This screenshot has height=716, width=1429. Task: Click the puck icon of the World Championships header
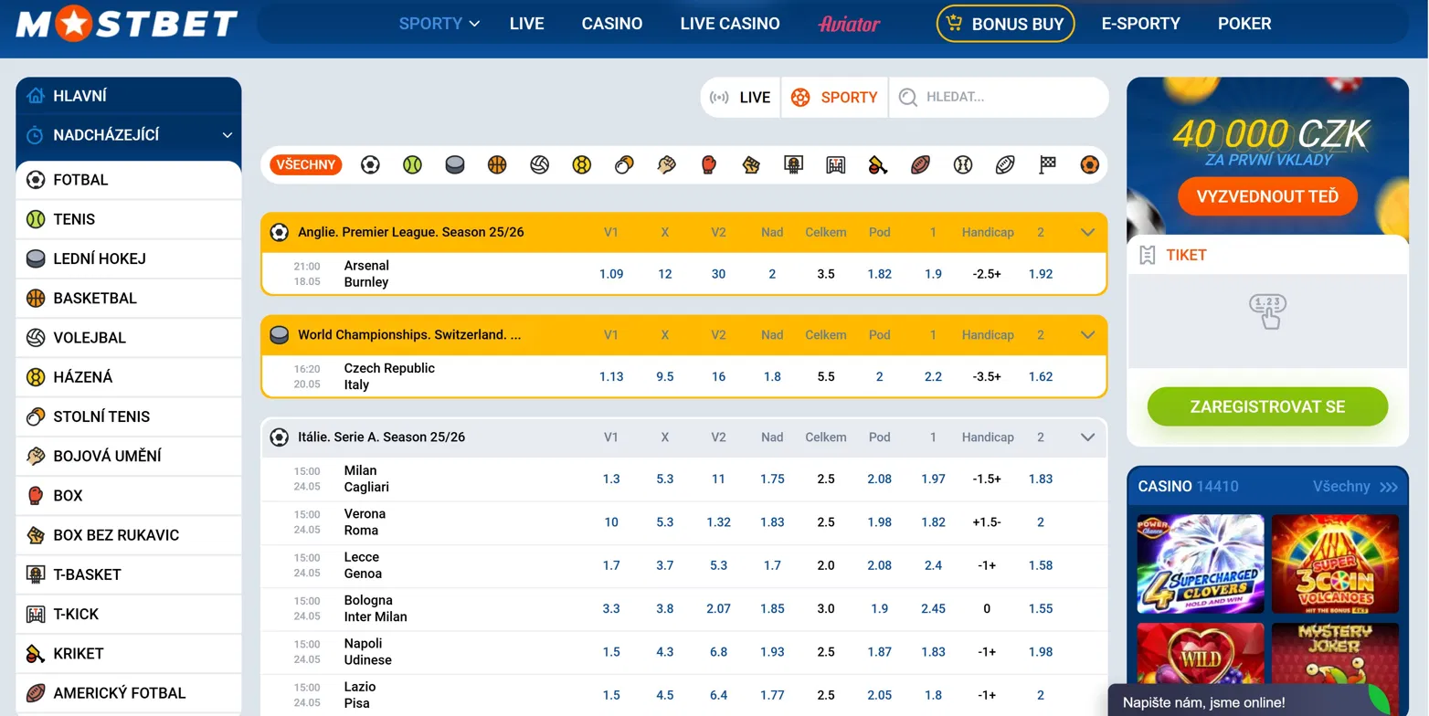point(280,335)
